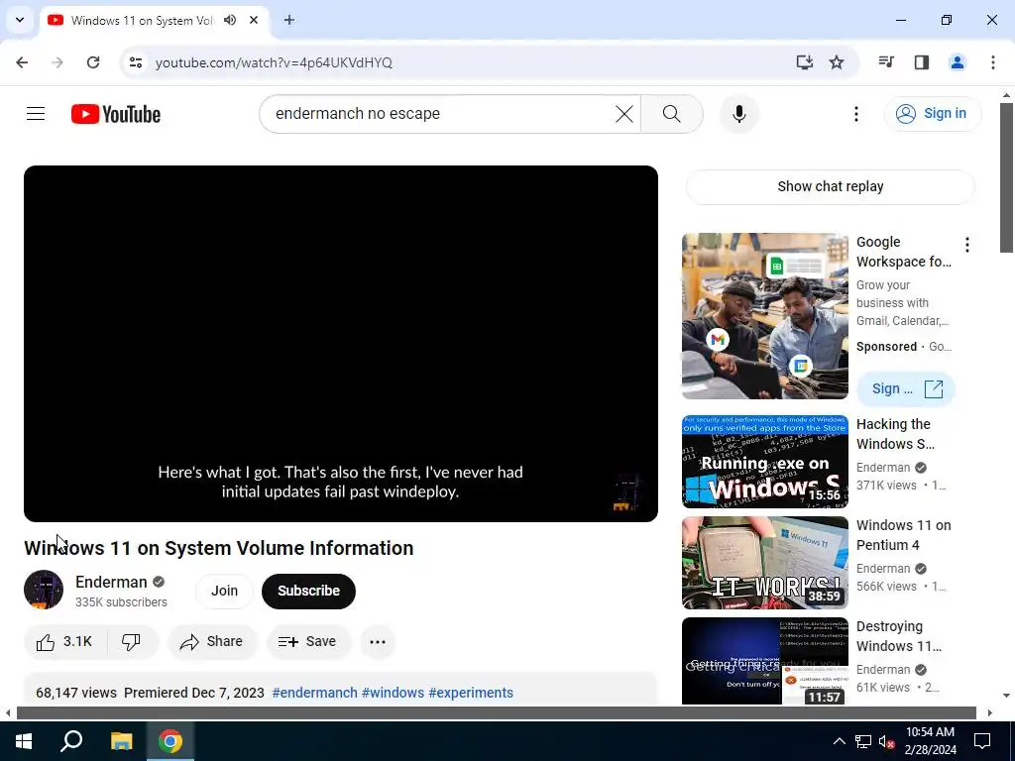Open the Enderman channel name link

[x=111, y=582]
